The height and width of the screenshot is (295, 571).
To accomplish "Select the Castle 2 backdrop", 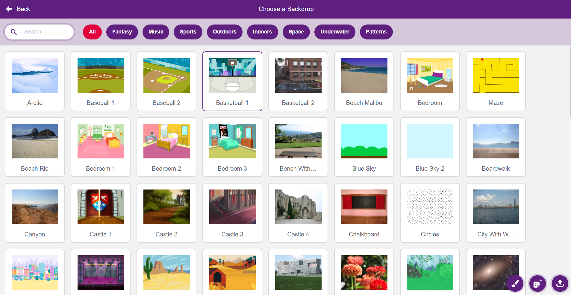I will click(x=166, y=213).
